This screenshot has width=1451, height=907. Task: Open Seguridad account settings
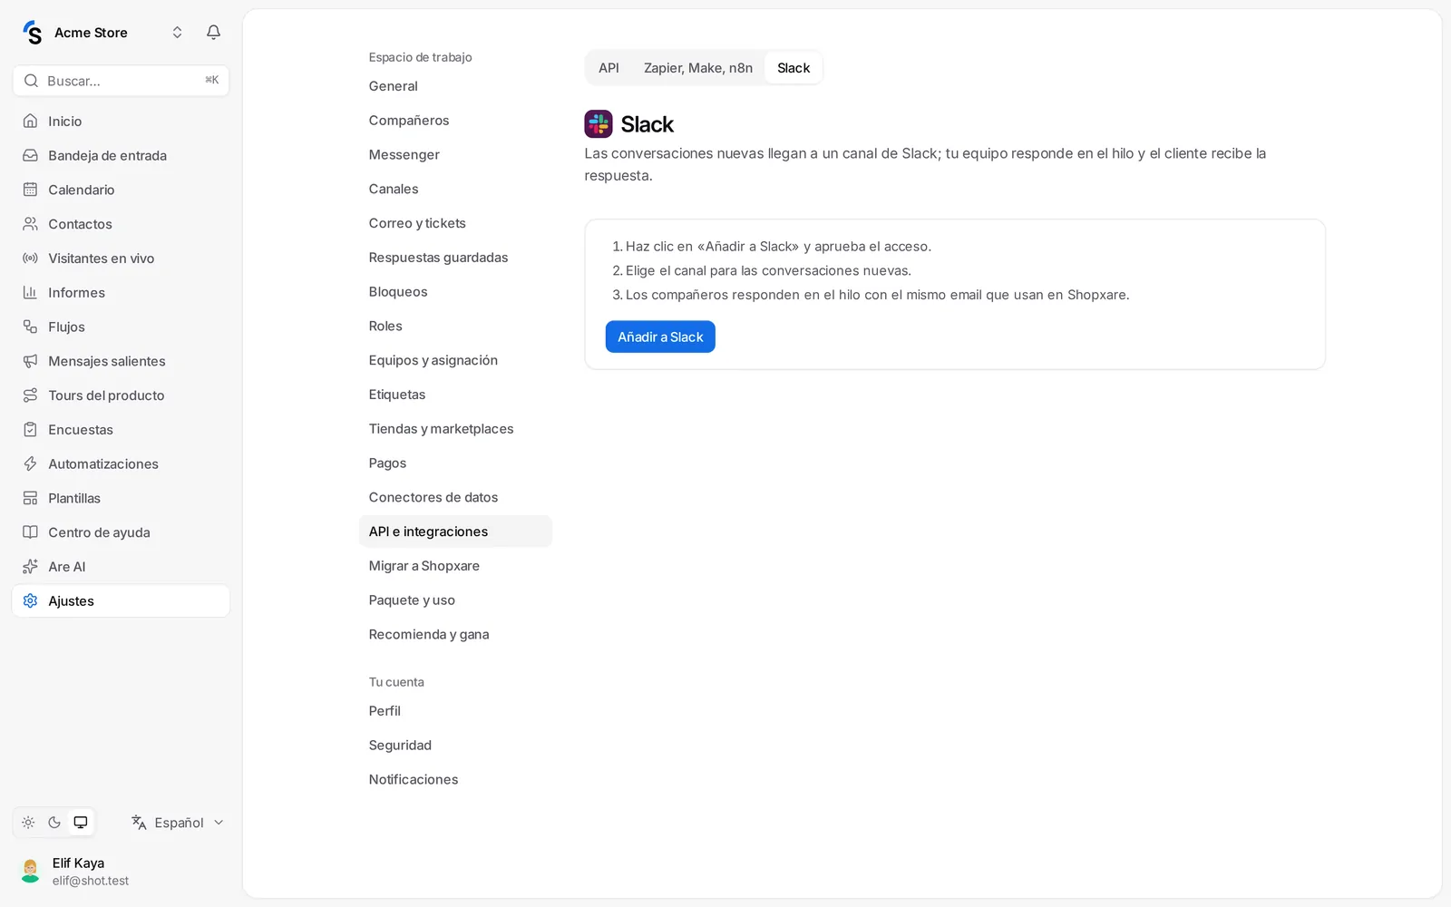point(455,746)
